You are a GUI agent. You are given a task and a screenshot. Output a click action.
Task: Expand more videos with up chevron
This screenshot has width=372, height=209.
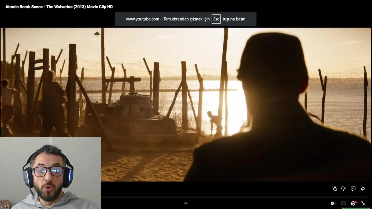pyautogui.click(x=186, y=203)
